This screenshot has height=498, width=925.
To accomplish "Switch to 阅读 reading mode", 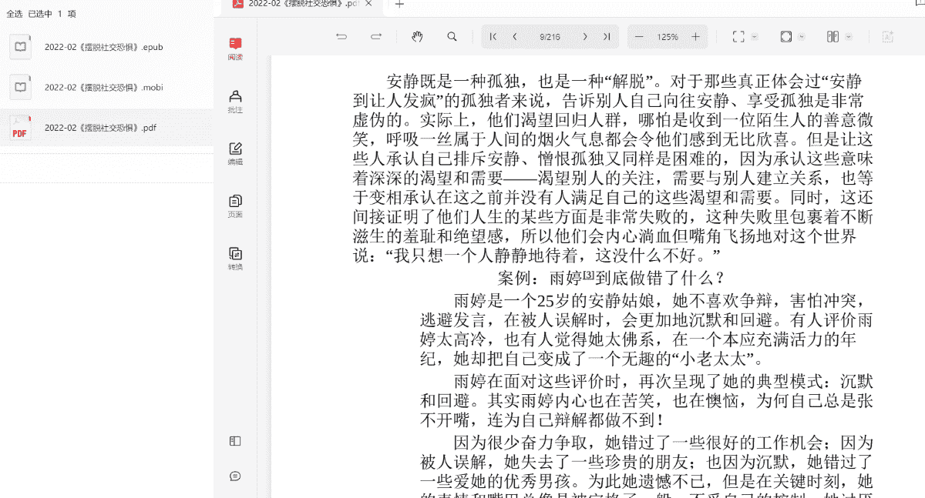I will pyautogui.click(x=235, y=49).
